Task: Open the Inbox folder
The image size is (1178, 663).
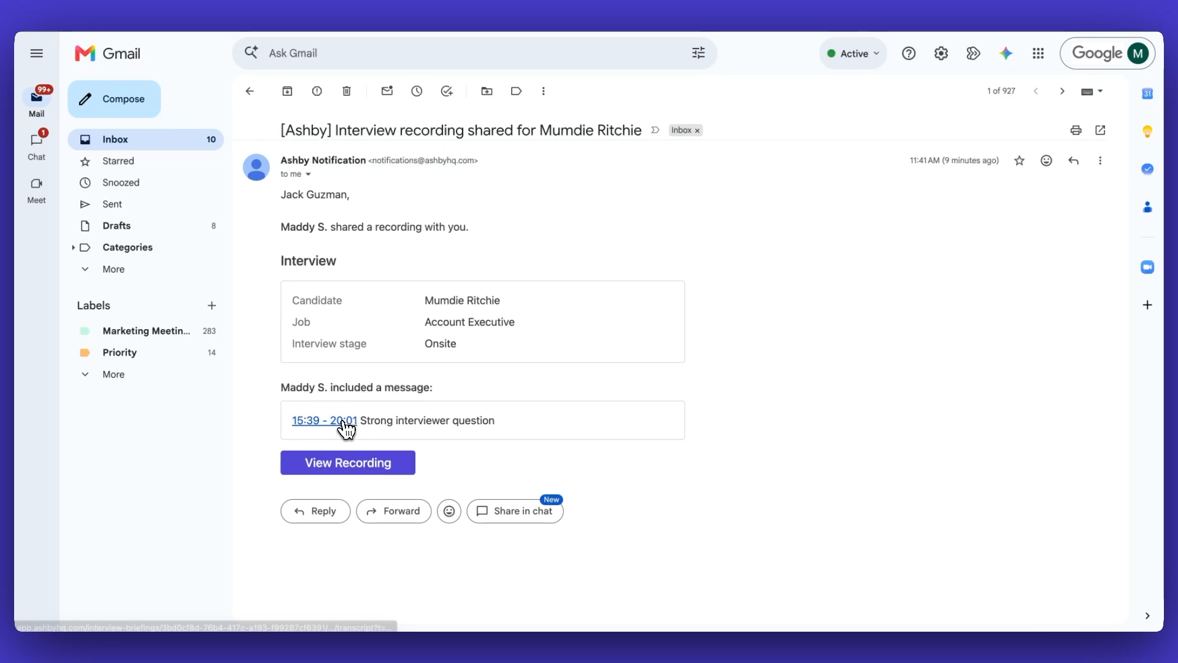Action: pyautogui.click(x=145, y=139)
